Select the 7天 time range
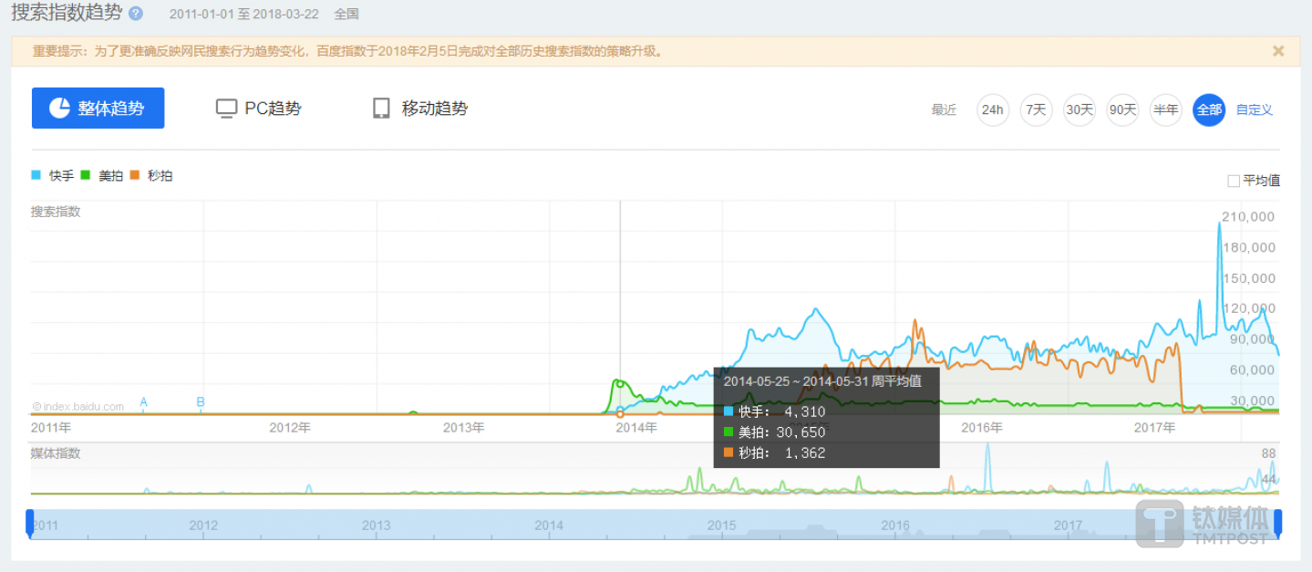1312x572 pixels. (1036, 109)
